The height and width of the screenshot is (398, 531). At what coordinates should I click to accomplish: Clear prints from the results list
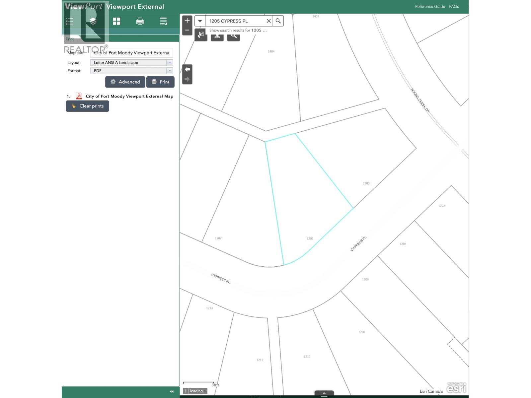87,106
